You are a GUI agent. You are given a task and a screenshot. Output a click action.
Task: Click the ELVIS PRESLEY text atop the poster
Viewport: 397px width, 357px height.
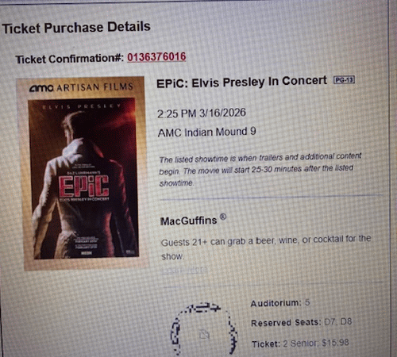point(82,106)
